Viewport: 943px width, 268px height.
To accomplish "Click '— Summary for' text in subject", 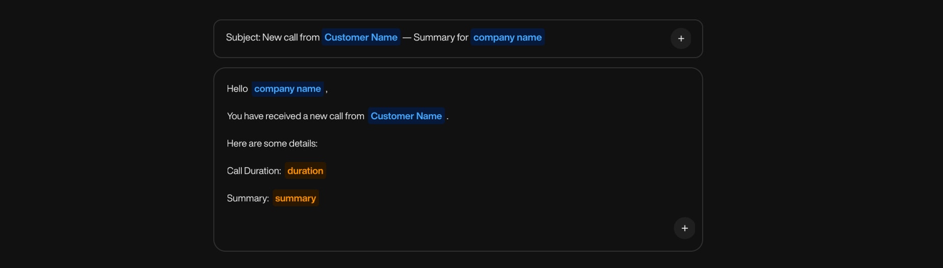I will tap(435, 37).
